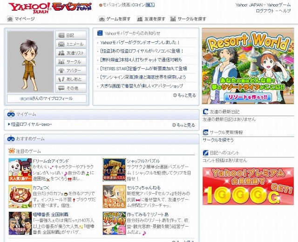Click the マイページ home icon
Screen dimensions: 298x242
10,19
